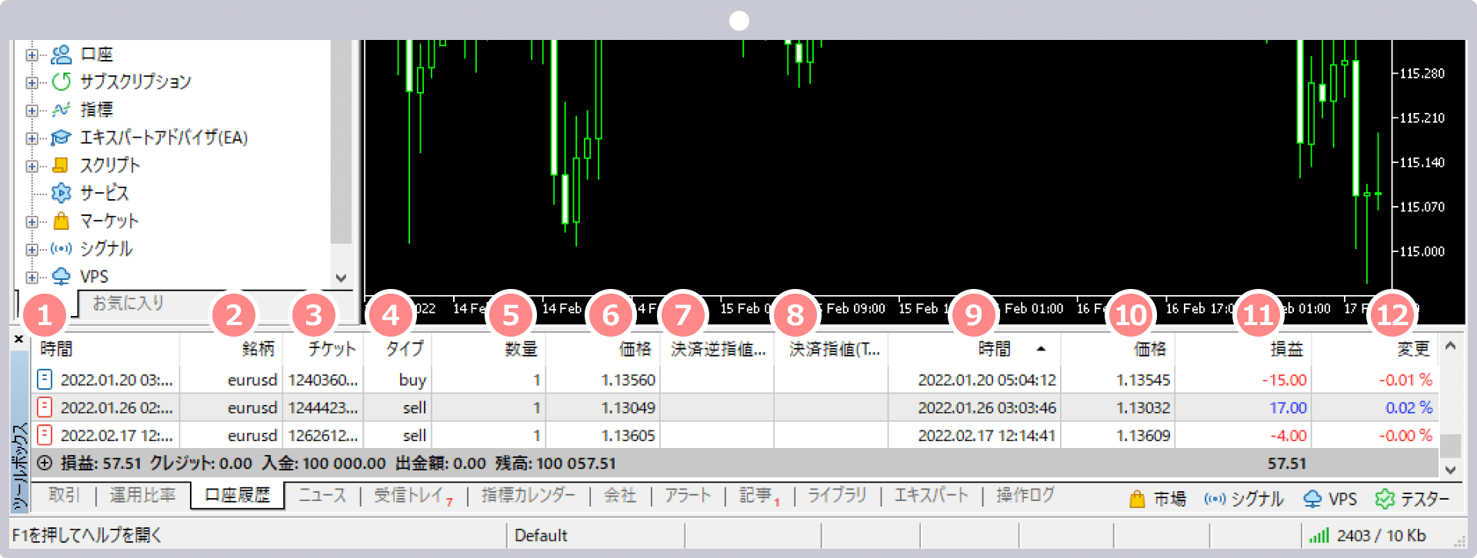Expand the VPS tree node

[x=32, y=277]
